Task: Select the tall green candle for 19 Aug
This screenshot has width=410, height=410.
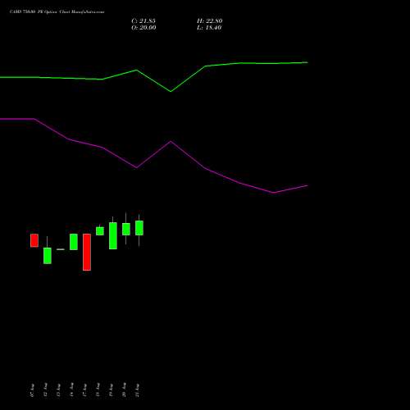Action: click(113, 235)
